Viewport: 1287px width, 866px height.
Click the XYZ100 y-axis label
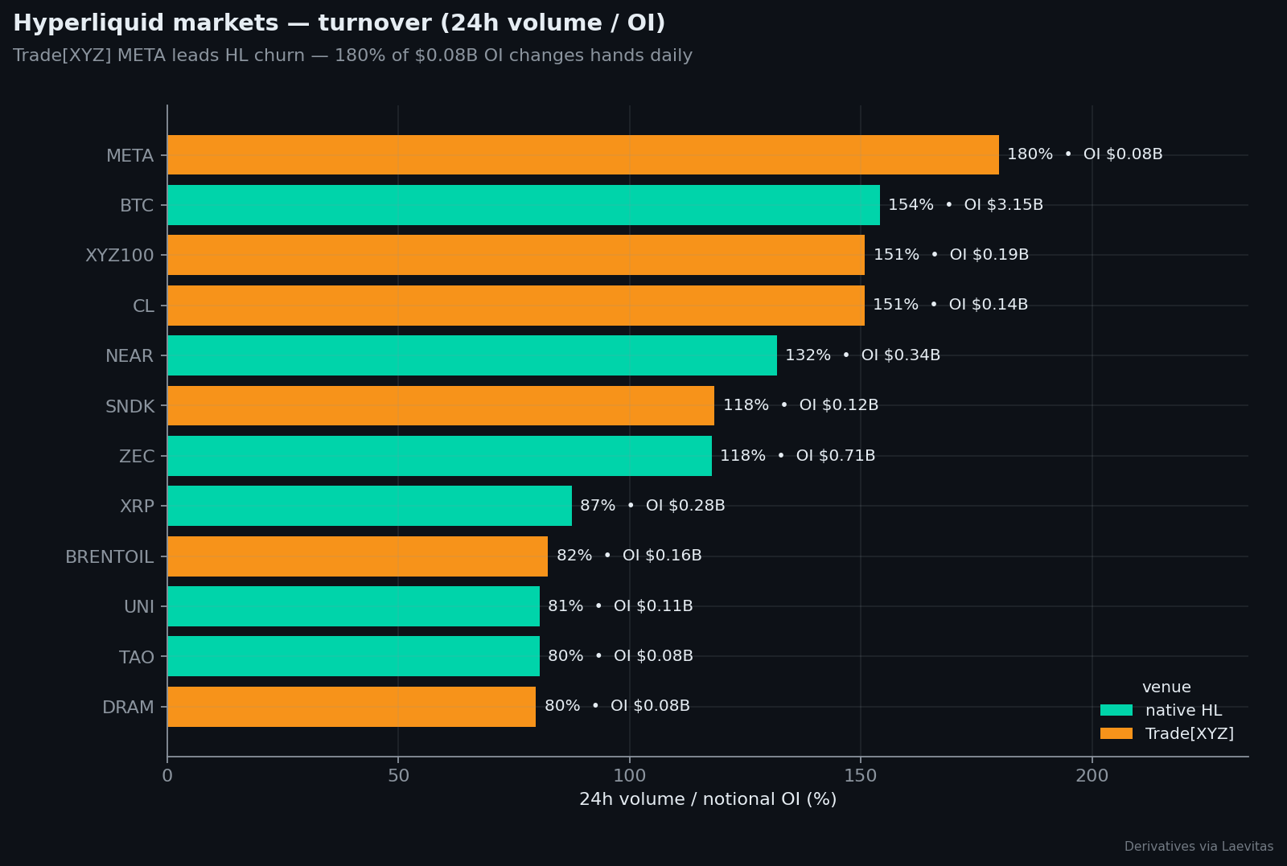tap(119, 256)
